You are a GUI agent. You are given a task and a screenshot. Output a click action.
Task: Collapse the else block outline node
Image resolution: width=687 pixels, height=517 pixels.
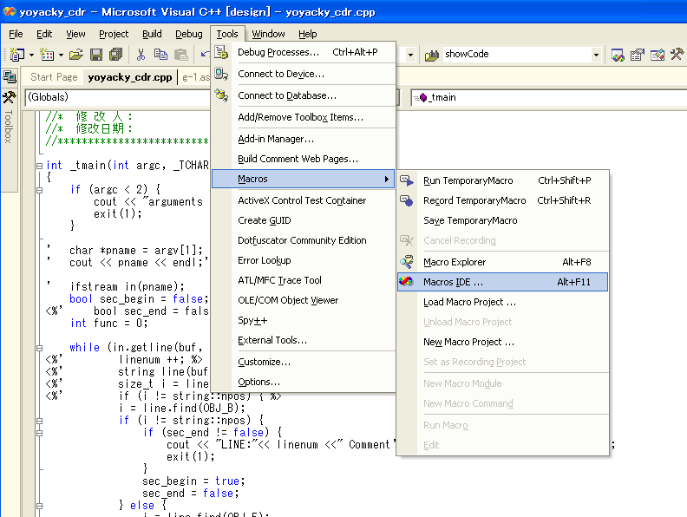pos(39,506)
